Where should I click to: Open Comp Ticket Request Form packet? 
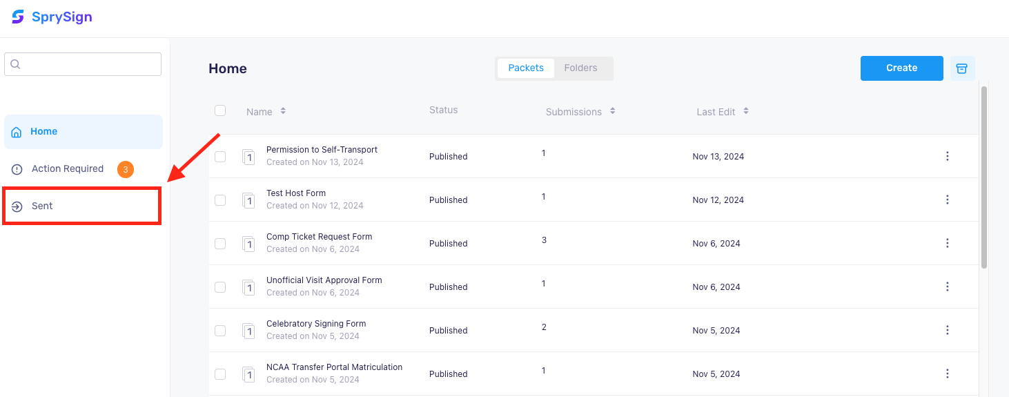point(319,237)
